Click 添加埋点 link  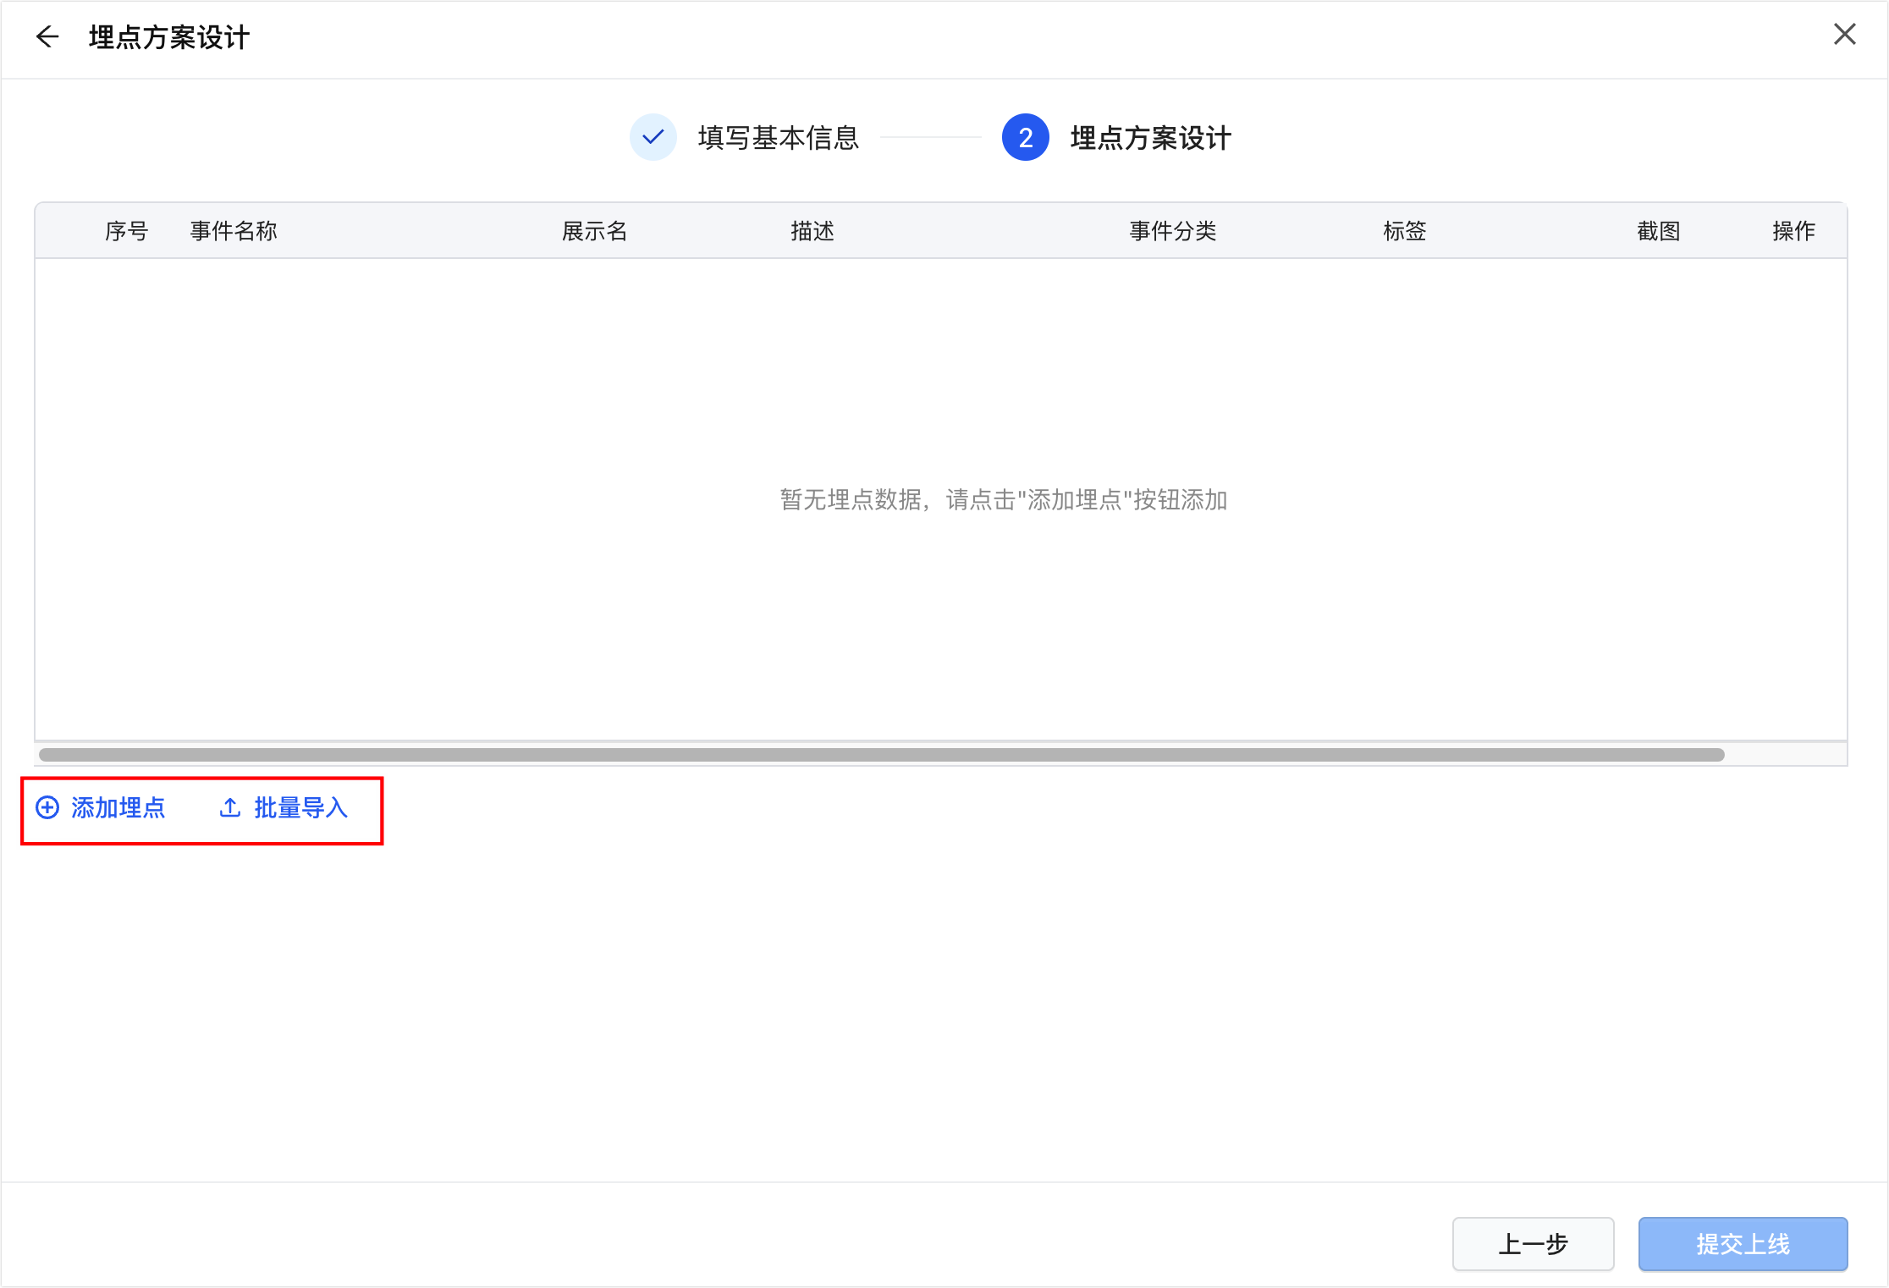[118, 808]
